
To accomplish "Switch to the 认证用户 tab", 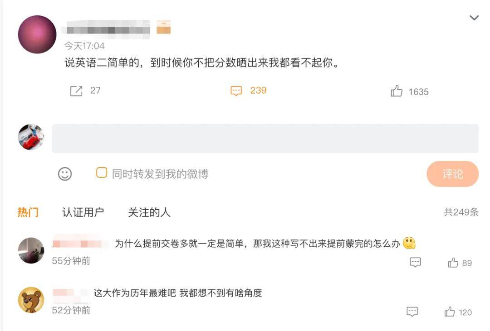I will click(x=83, y=212).
